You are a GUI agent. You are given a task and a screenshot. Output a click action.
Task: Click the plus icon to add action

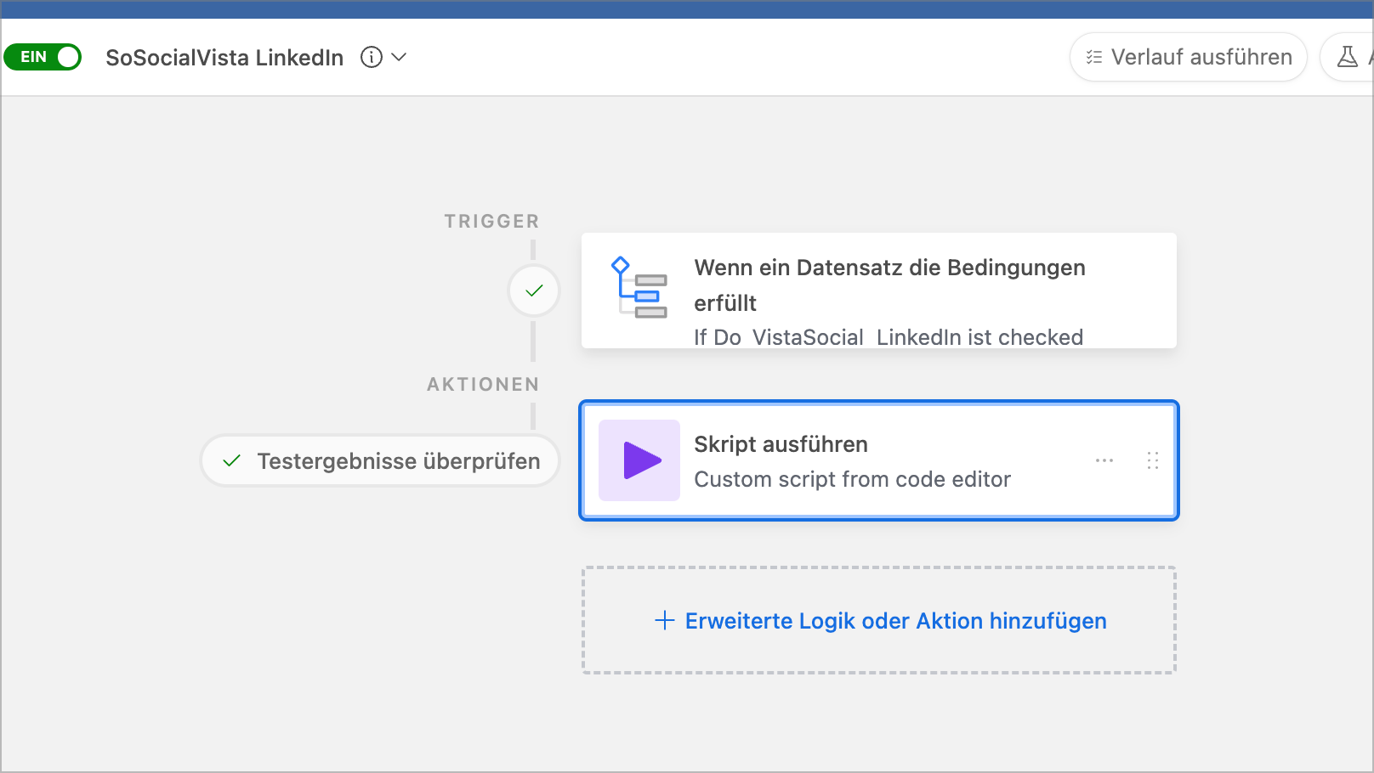click(665, 620)
